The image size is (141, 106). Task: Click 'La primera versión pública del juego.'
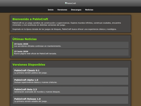(x=31, y=73)
